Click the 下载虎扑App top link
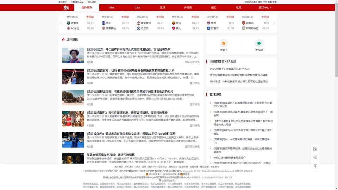The height and width of the screenshot is (190, 338). coord(77,2)
